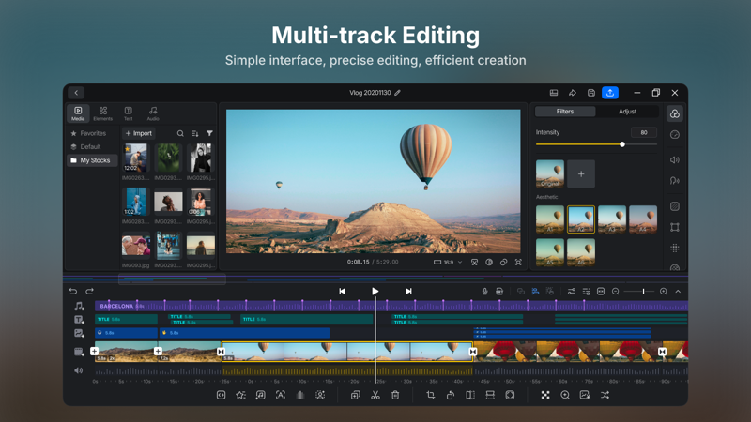The width and height of the screenshot is (751, 422).
Task: Jump to next clip
Action: coord(408,291)
